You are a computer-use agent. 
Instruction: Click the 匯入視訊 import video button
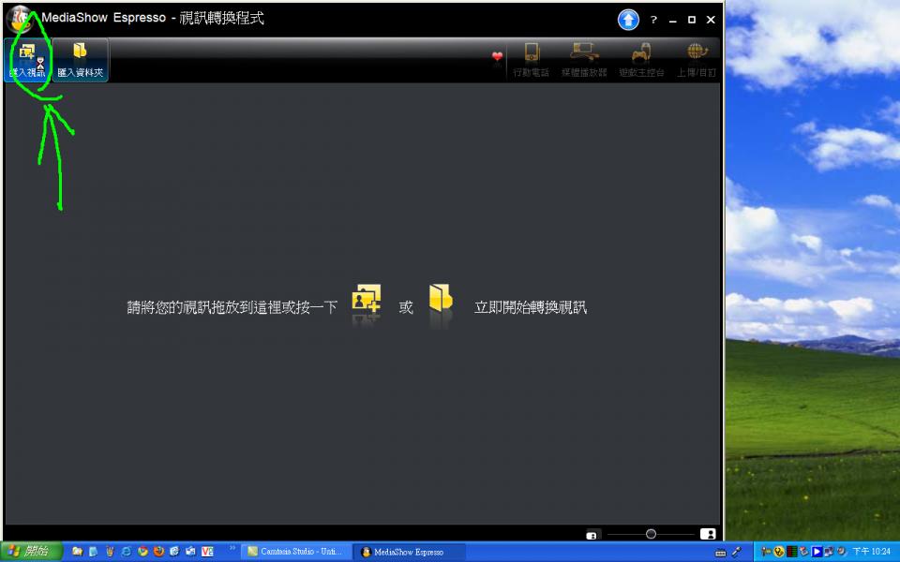click(27, 60)
